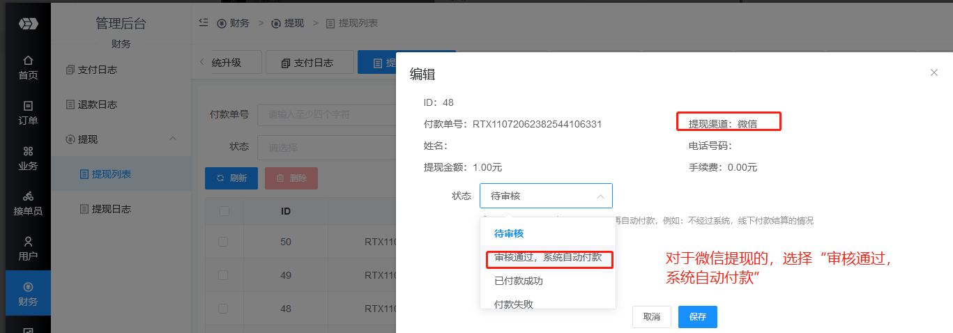
Task: Open the 首页 home icon in sidebar
Action: 28,61
